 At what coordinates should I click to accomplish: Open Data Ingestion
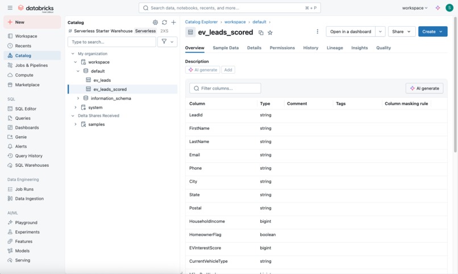(x=32, y=199)
